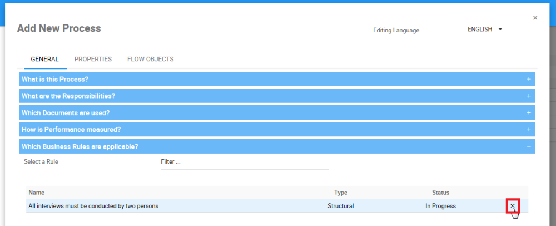The image size is (556, 226).
Task: Click the minus icon on the Business Rules bar
Action: (529, 146)
